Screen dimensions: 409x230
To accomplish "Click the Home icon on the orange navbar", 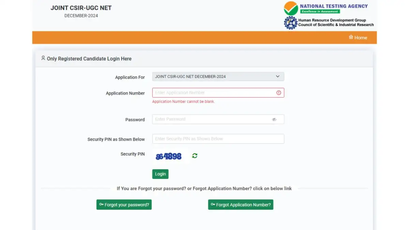I will point(351,37).
